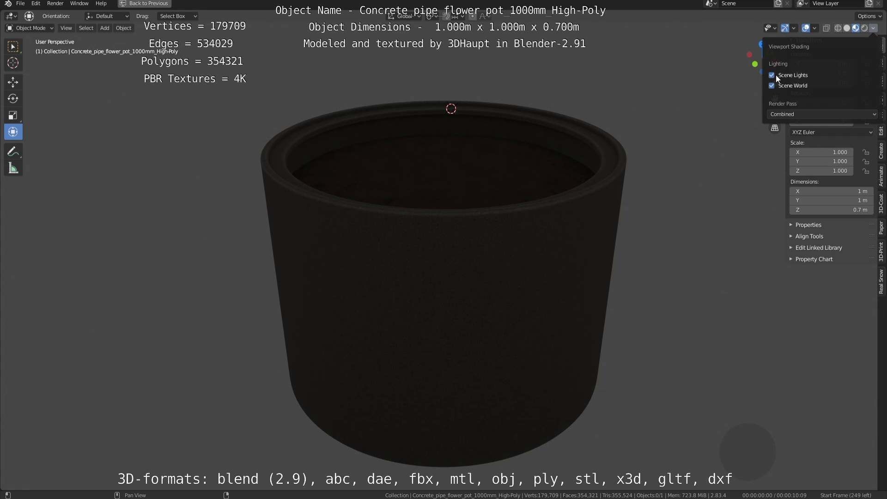Open the viewport Add menu
Image resolution: width=887 pixels, height=499 pixels.
point(105,28)
